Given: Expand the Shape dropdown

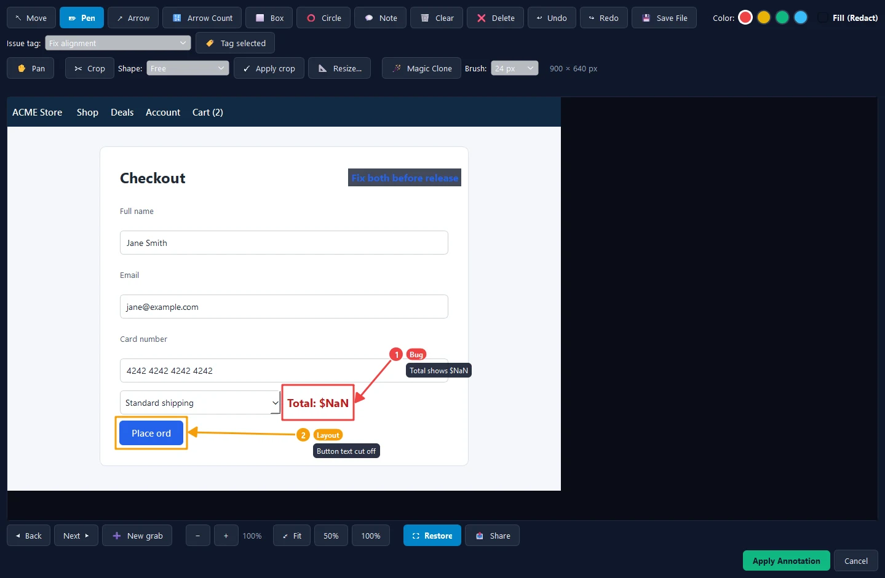Looking at the screenshot, I should click(188, 68).
